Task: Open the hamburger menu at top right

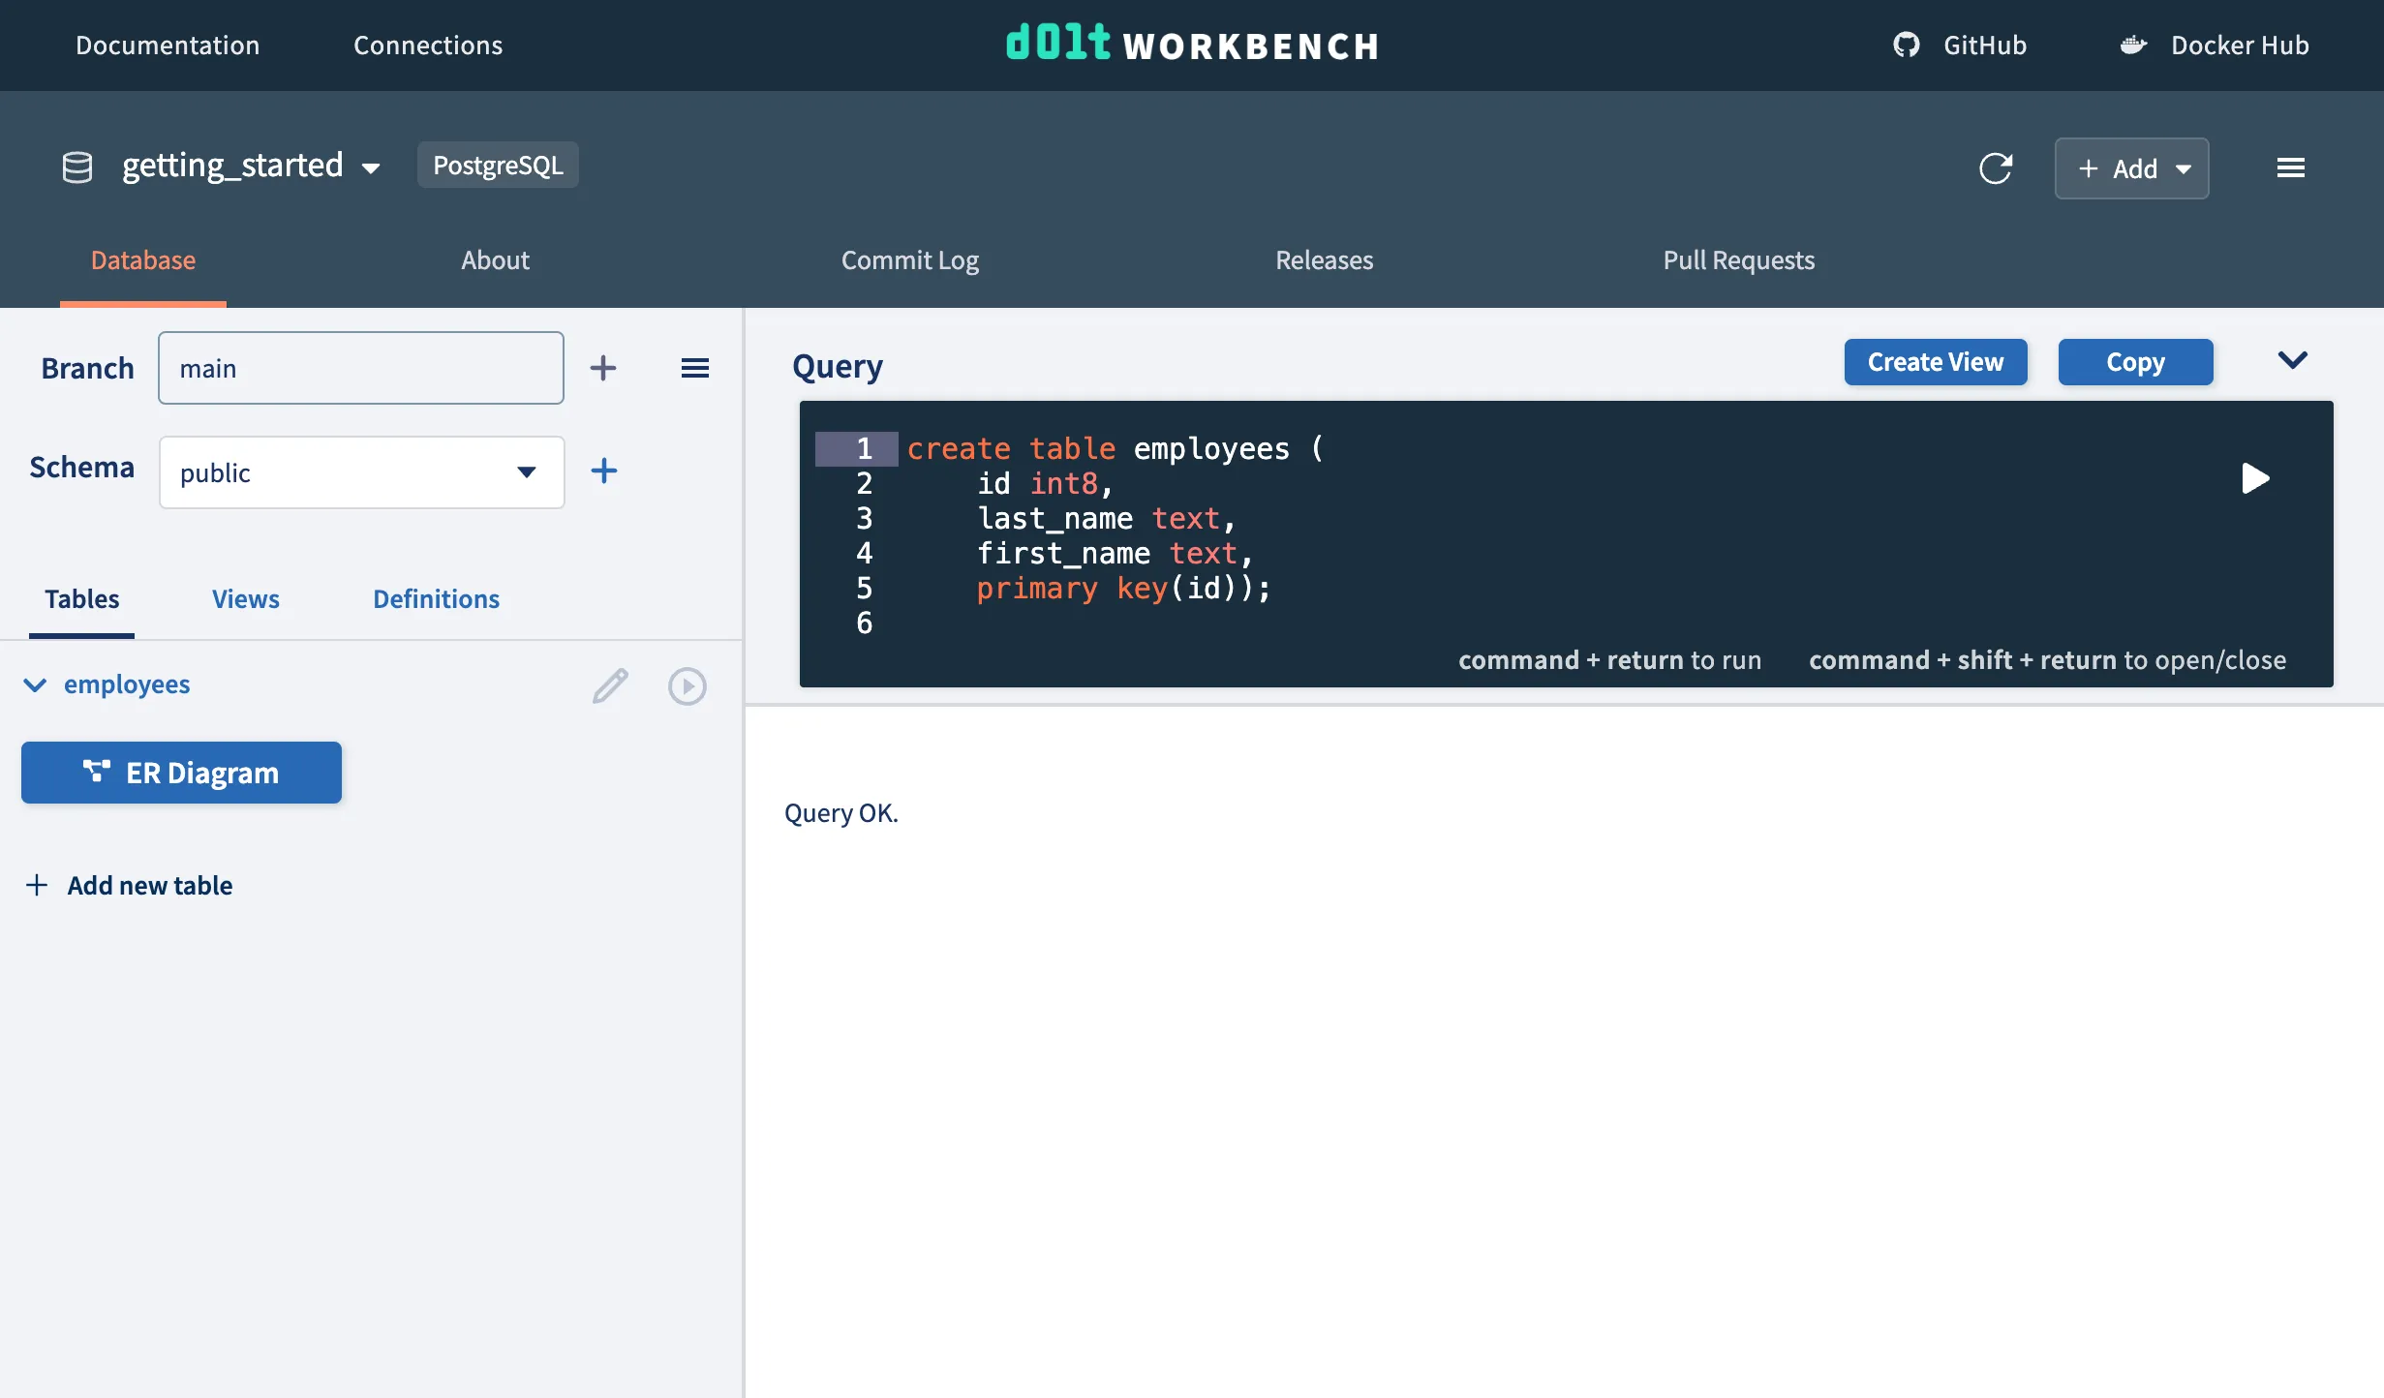Action: [2291, 167]
